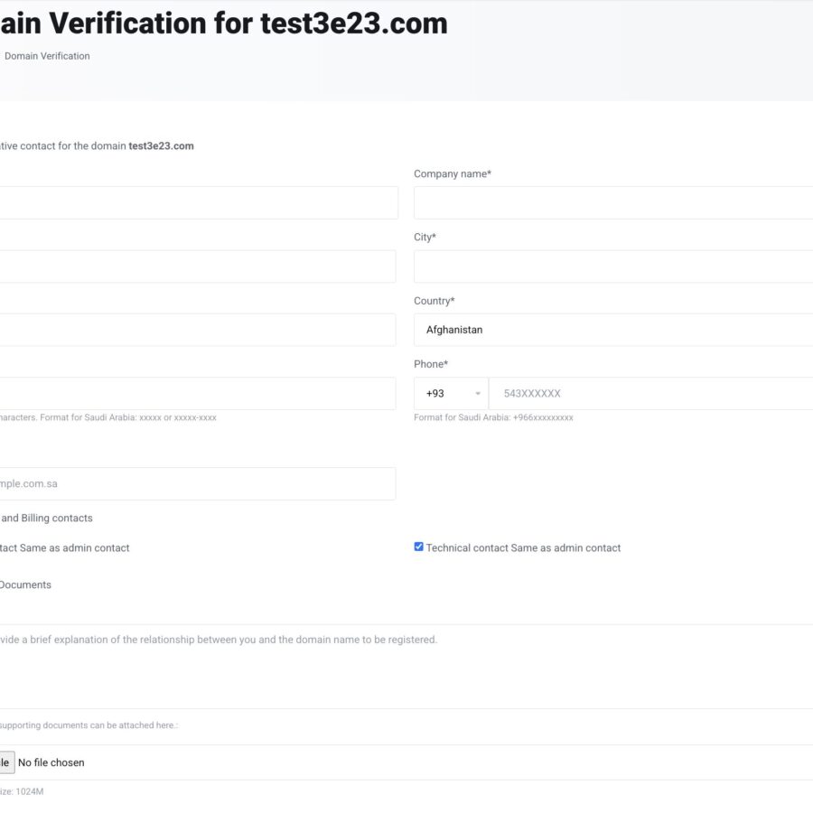This screenshot has width=813, height=813.
Task: Click the topmost left-column text field
Action: (199, 202)
